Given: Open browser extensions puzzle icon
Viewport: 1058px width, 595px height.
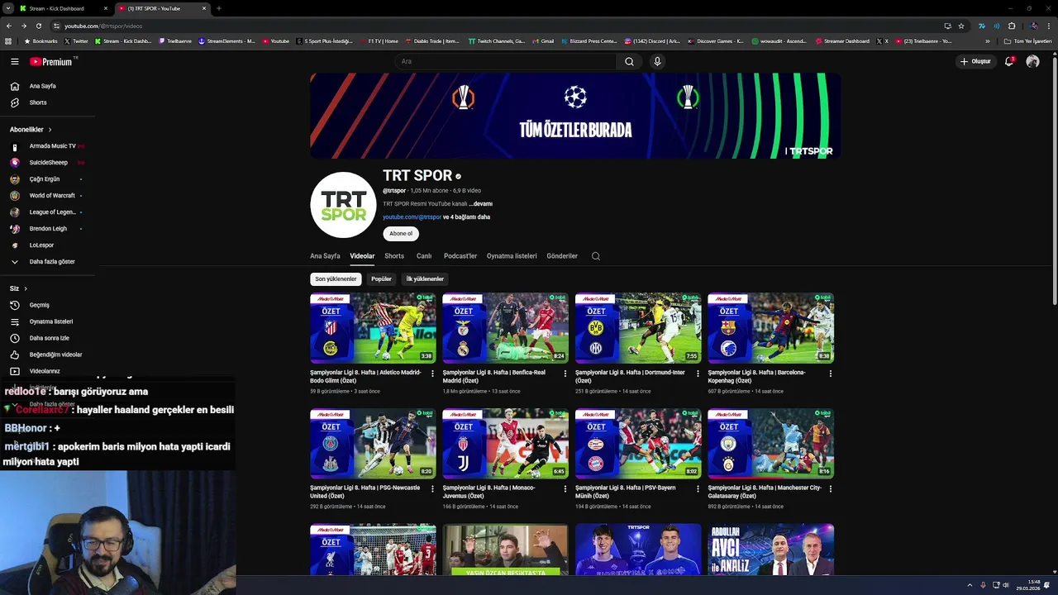Looking at the screenshot, I should (1012, 26).
